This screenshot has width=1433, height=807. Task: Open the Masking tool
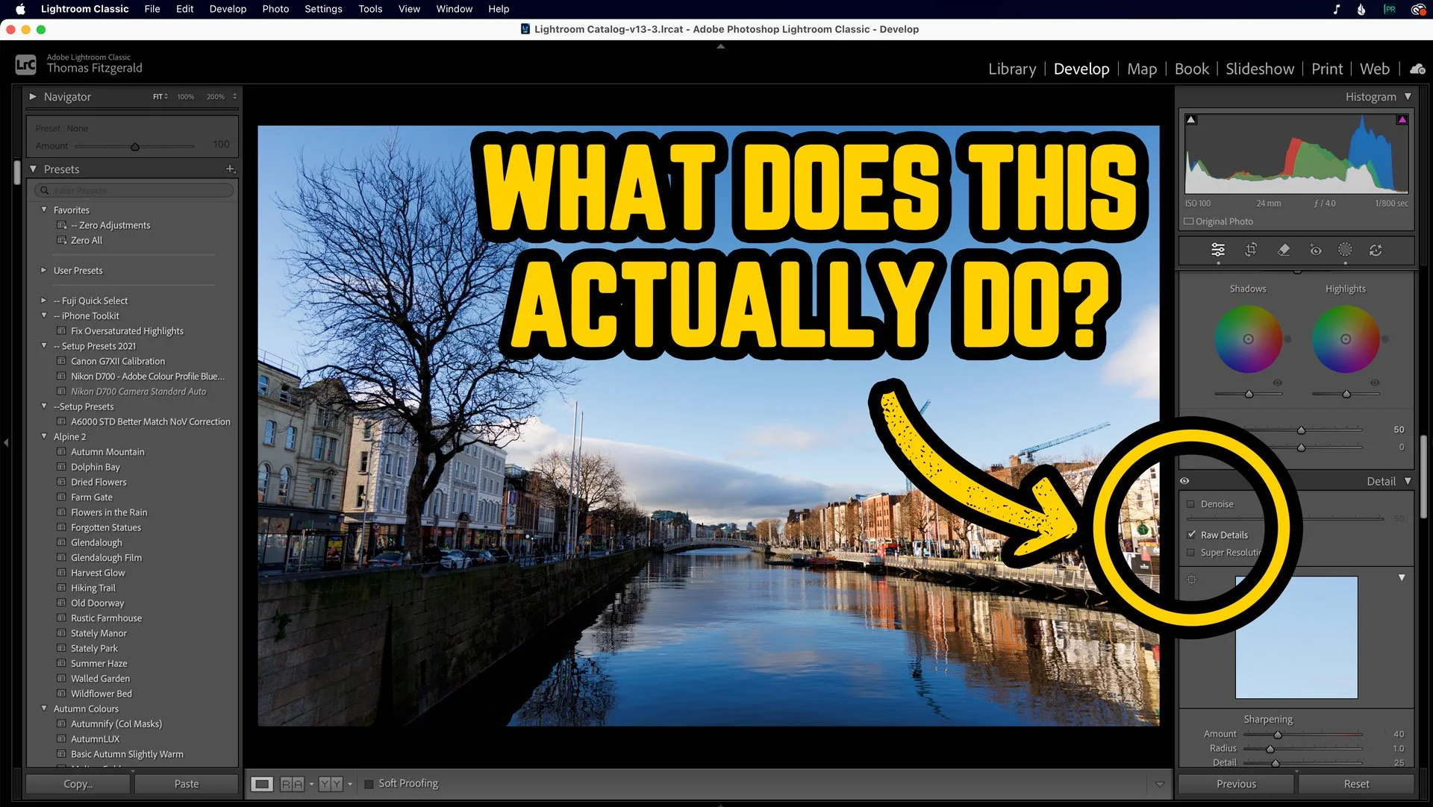point(1346,251)
